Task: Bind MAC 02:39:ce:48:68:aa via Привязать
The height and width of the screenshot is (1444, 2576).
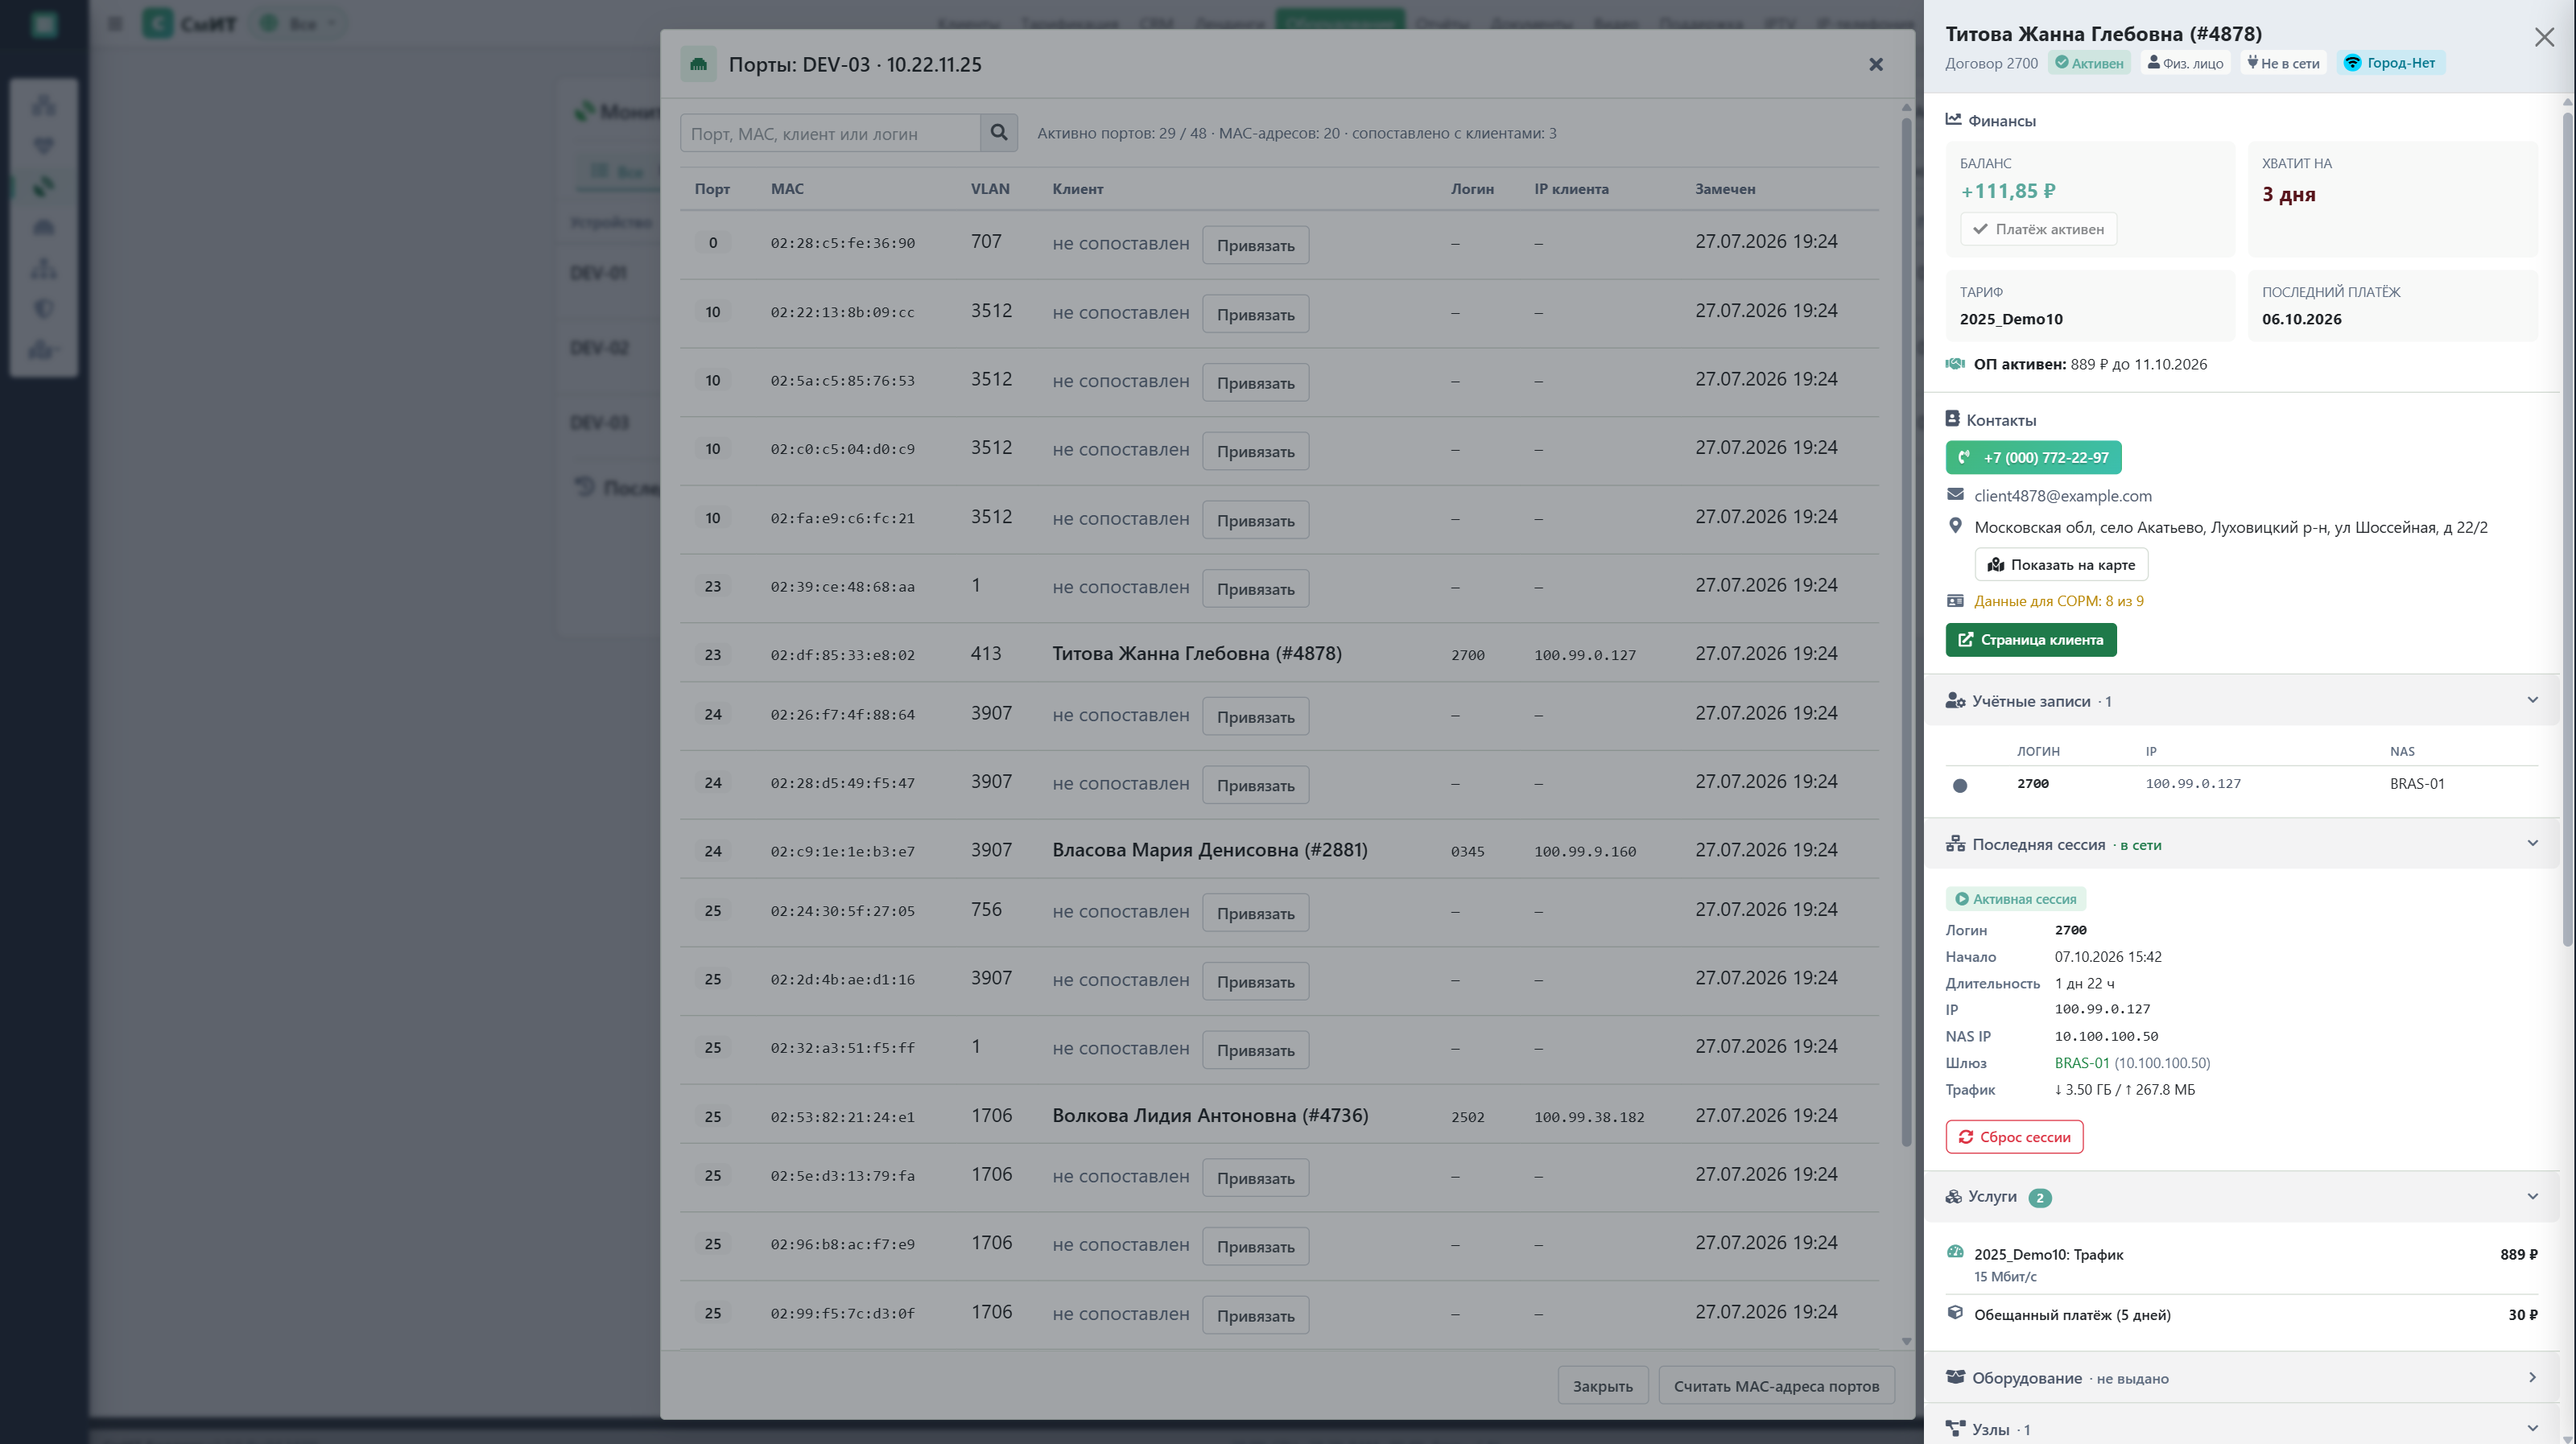Action: click(1254, 589)
